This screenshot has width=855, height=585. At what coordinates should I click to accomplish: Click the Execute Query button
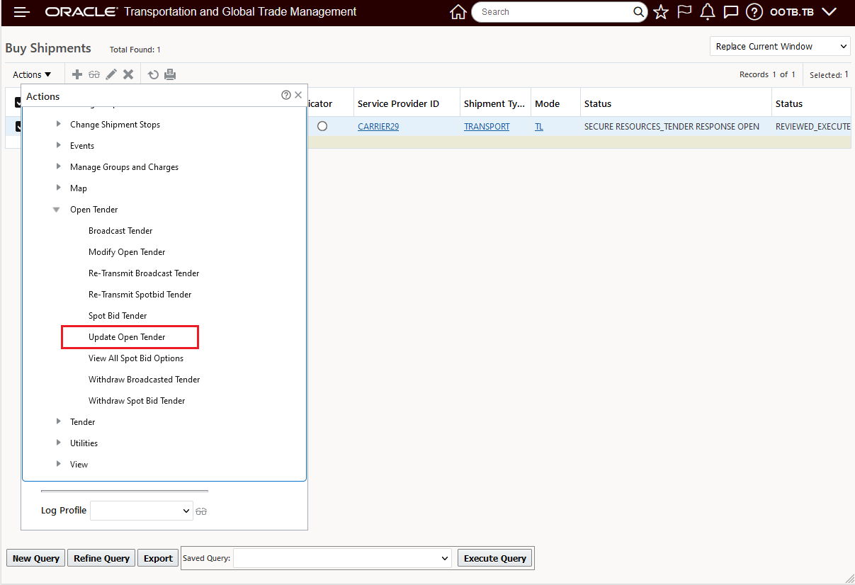pos(495,558)
